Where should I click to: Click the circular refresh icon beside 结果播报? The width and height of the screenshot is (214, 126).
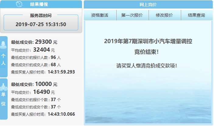(19, 4)
